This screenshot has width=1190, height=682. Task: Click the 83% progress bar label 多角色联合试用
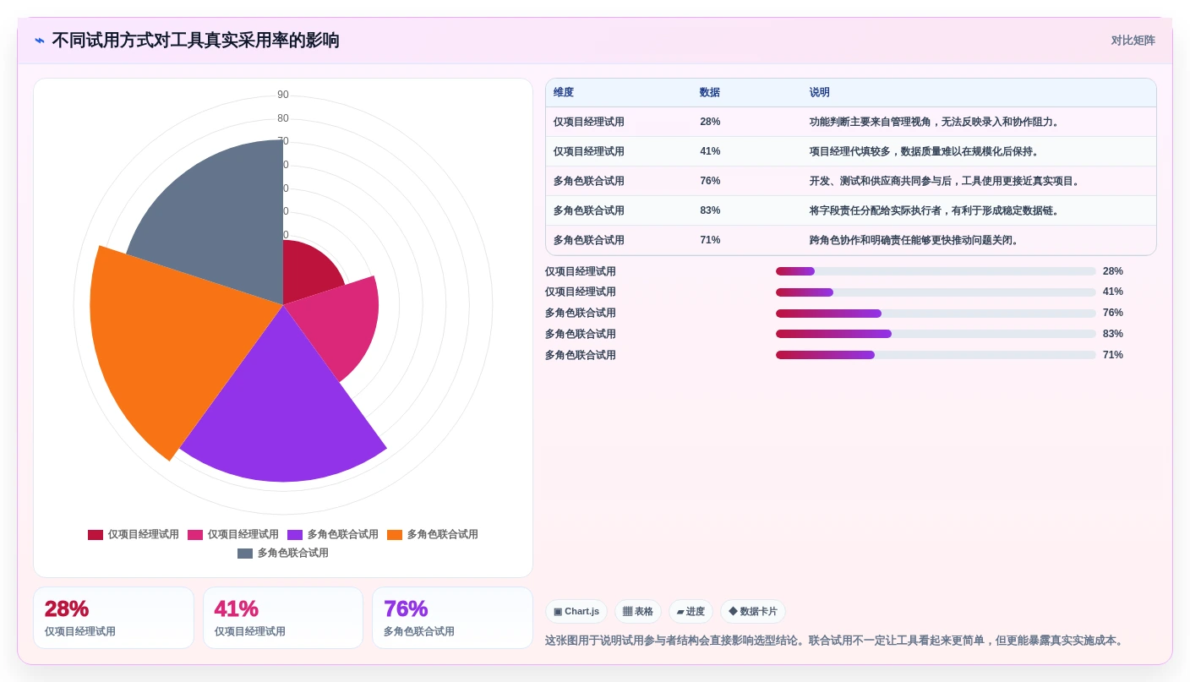point(581,334)
